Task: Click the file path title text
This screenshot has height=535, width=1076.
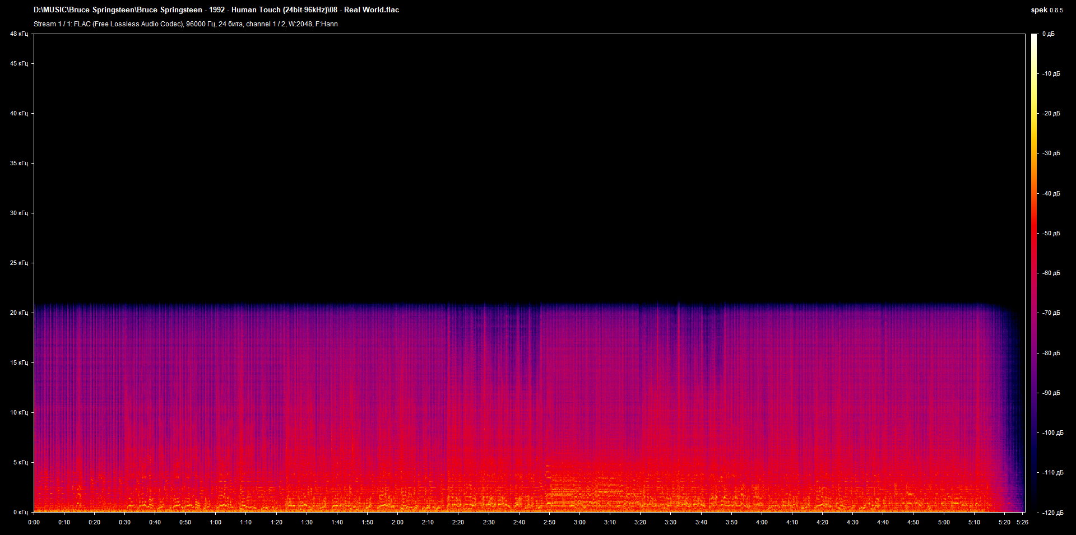Action: 216,10
